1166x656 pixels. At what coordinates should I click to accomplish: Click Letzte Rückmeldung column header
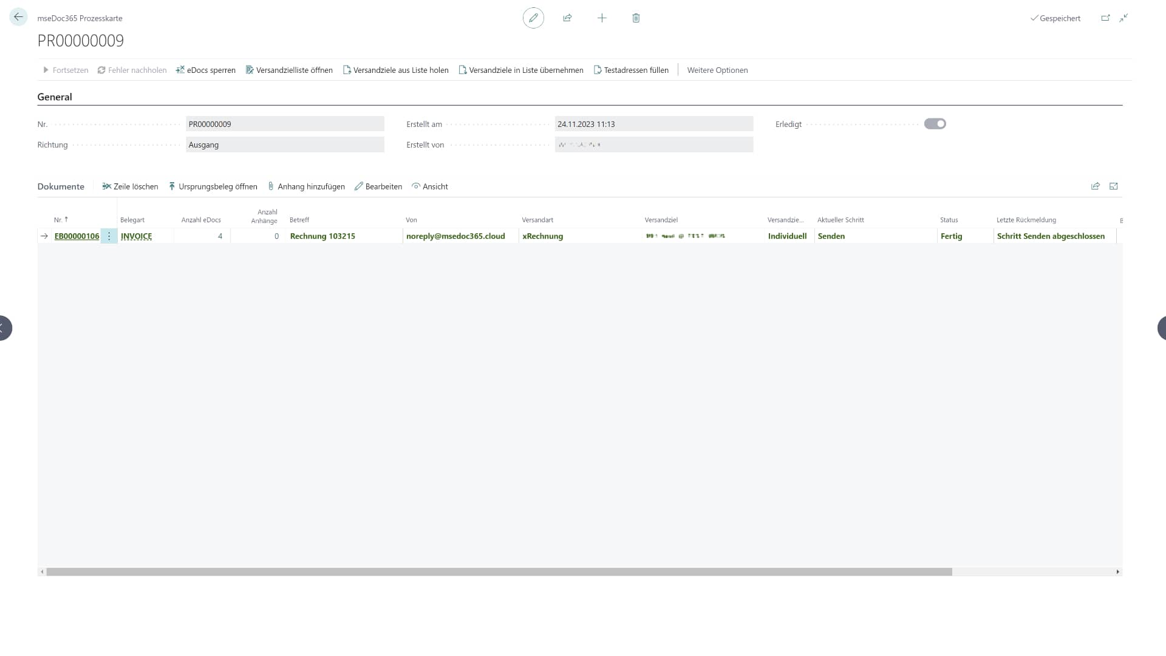(1026, 220)
